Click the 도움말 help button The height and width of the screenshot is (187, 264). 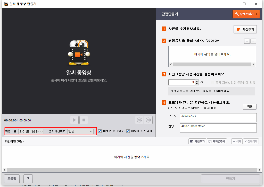(12, 179)
